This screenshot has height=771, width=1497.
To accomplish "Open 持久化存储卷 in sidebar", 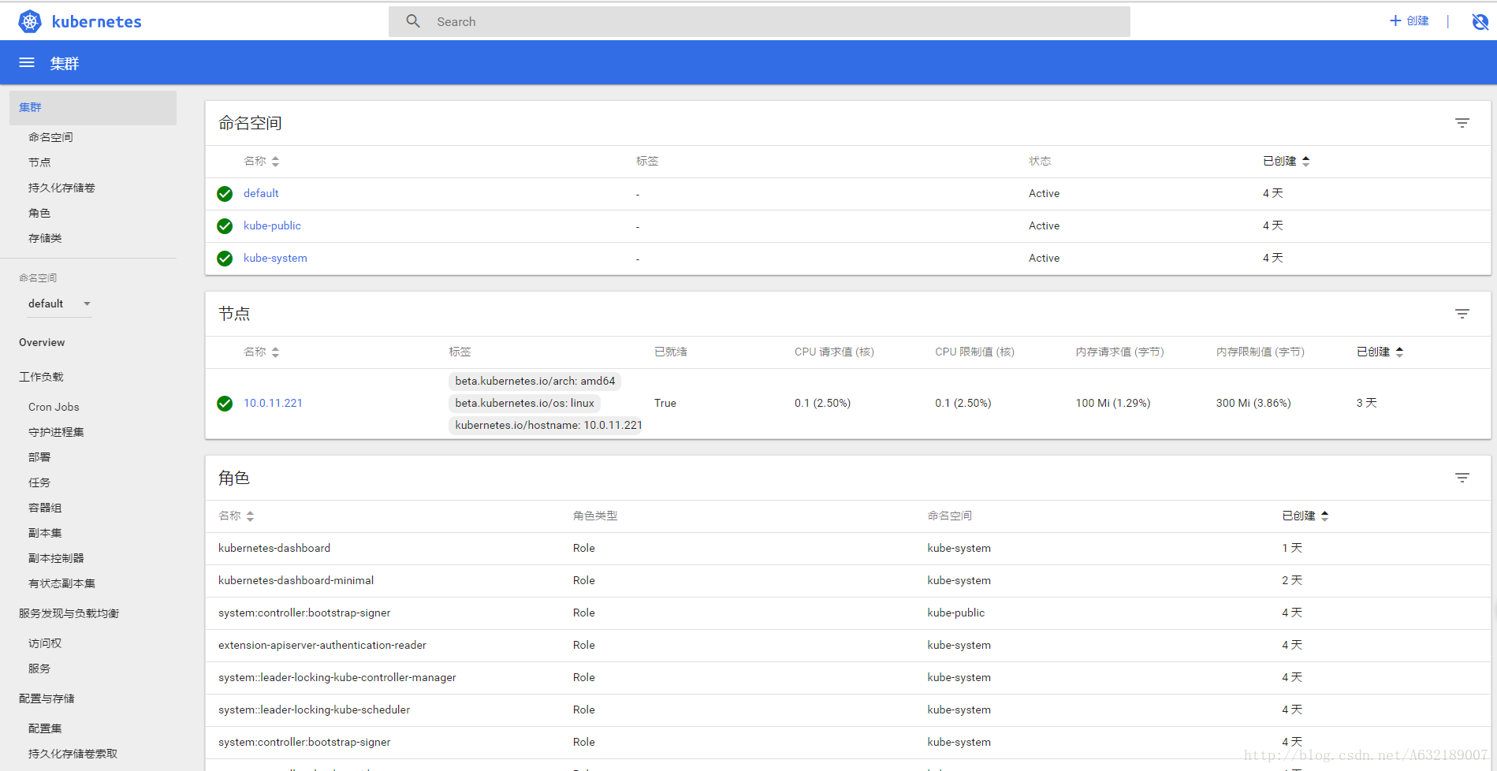I will (x=61, y=188).
